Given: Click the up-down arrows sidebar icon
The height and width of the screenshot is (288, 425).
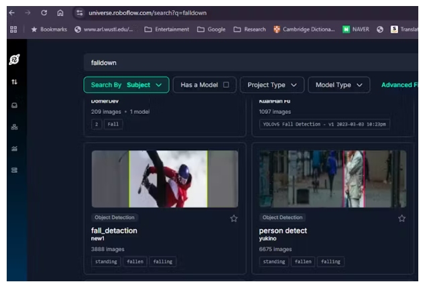Looking at the screenshot, I should pos(14,82).
